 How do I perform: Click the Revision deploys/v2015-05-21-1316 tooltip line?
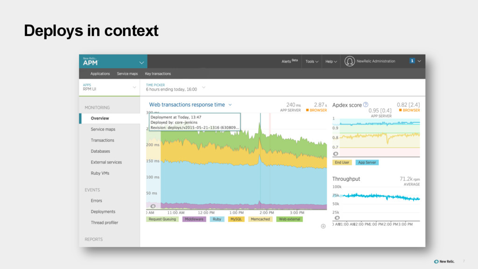click(195, 127)
